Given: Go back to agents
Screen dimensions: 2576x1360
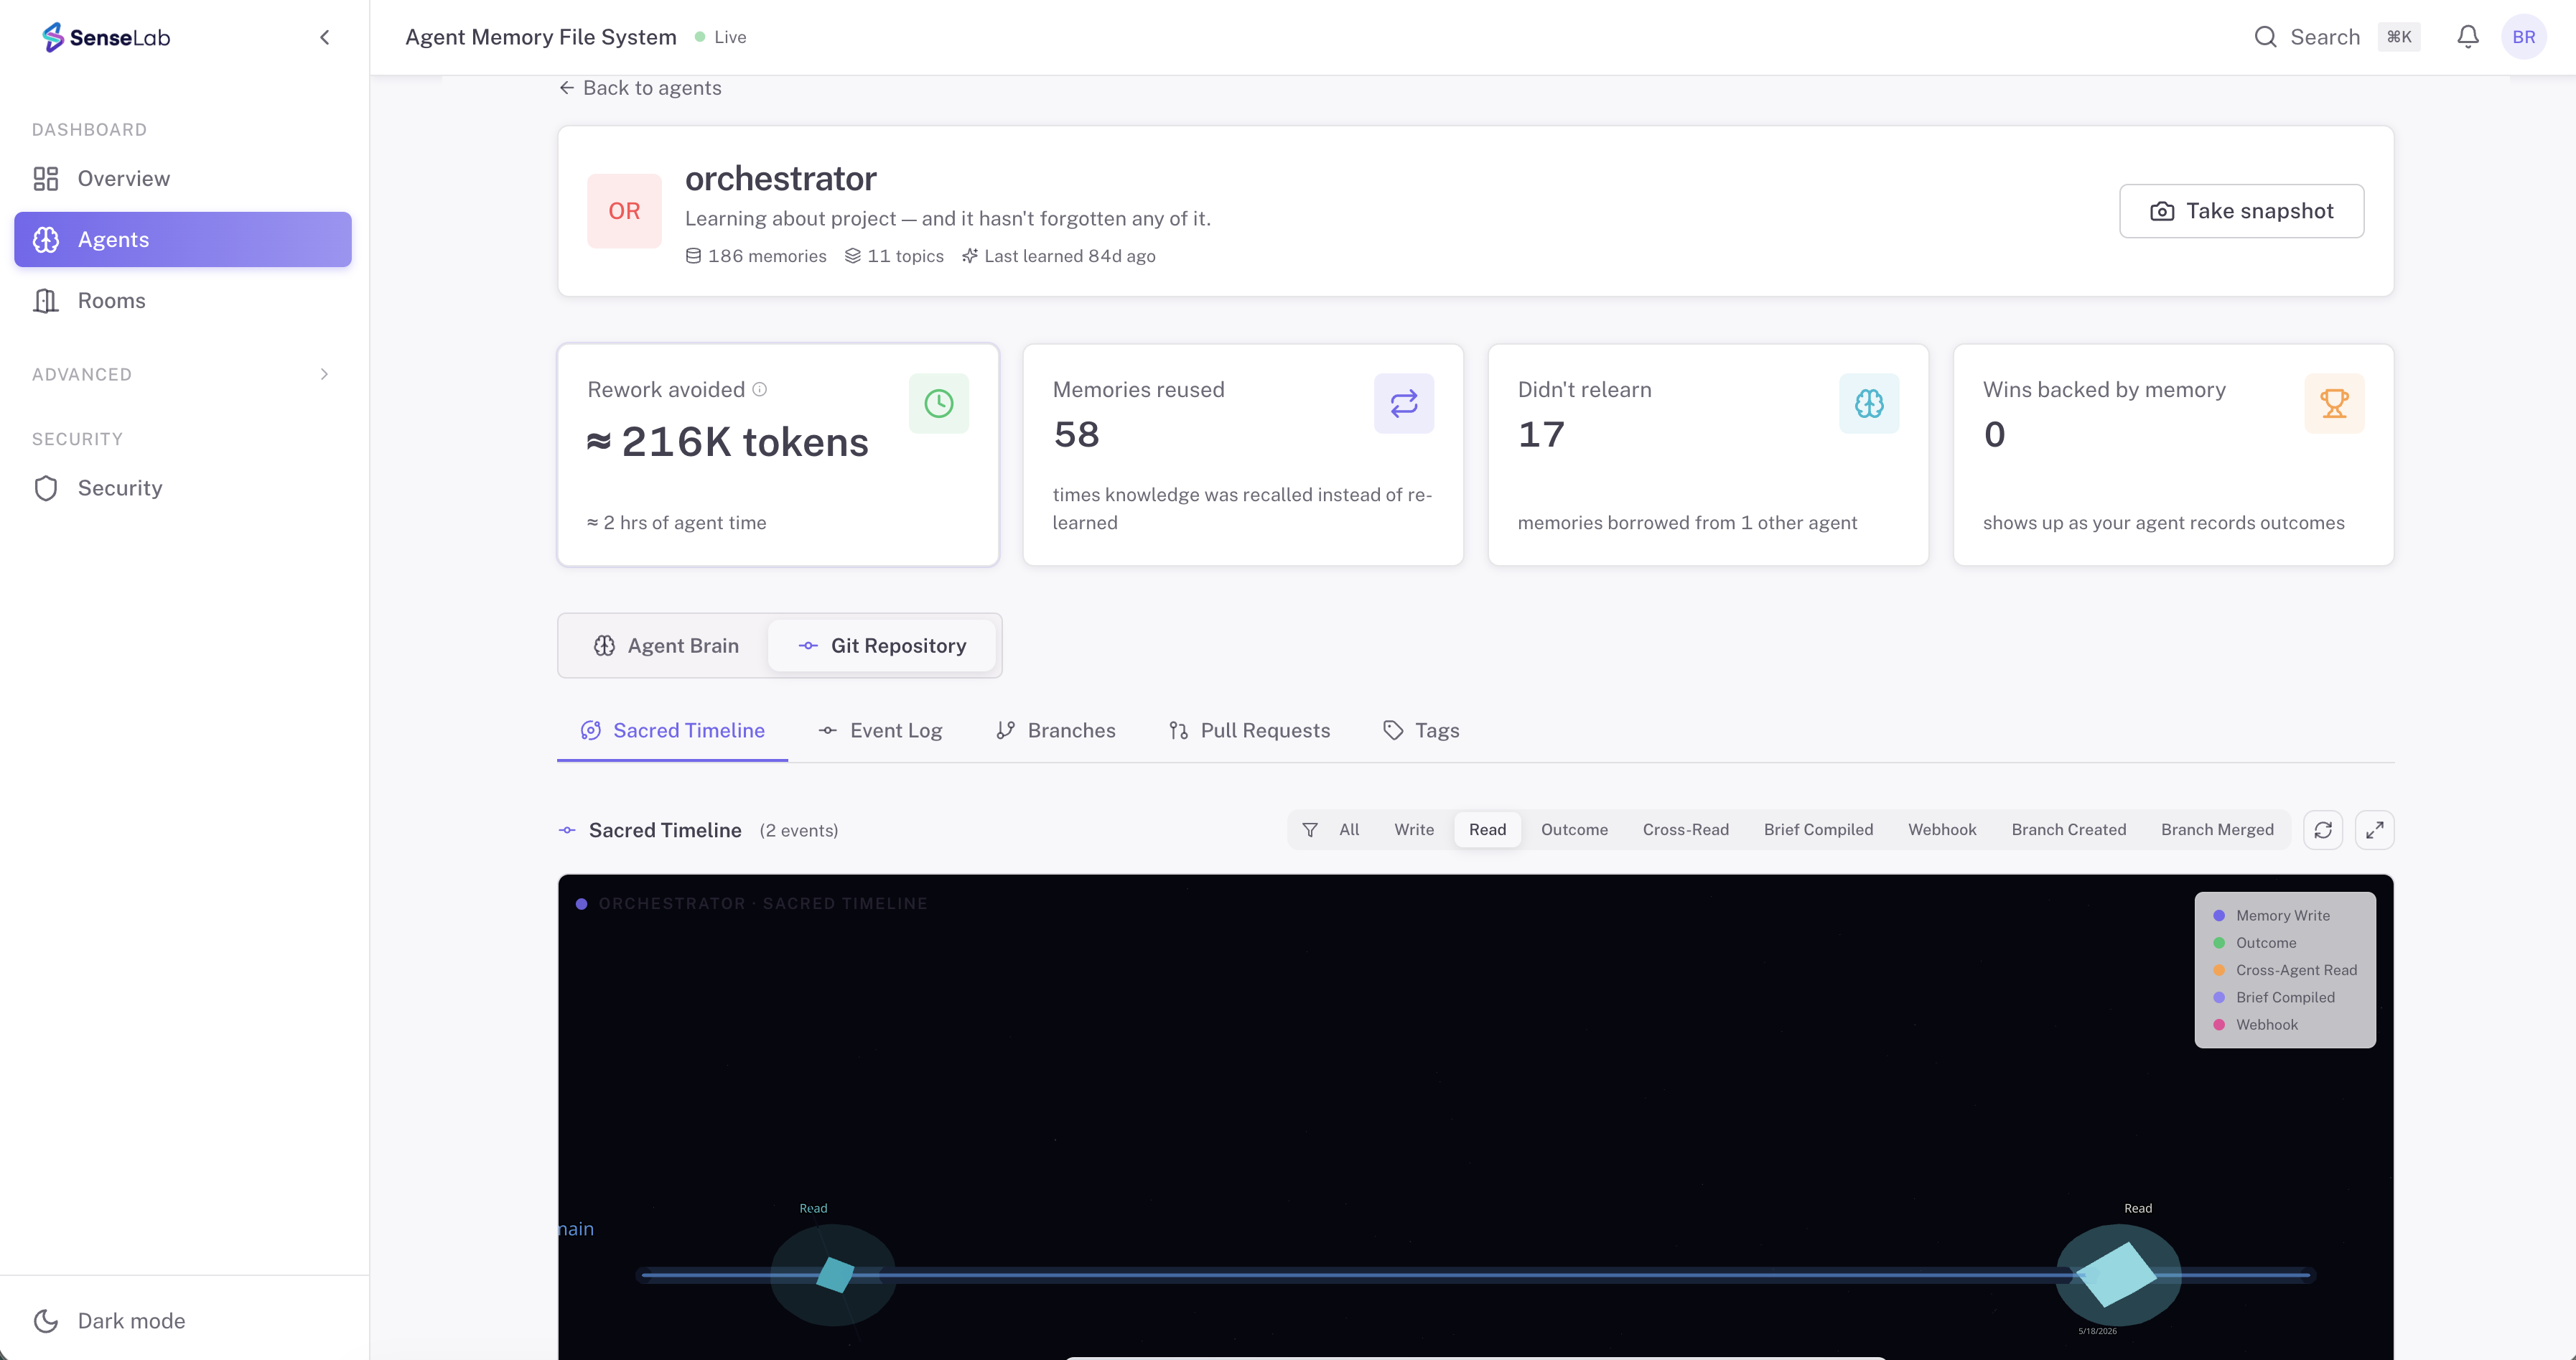Looking at the screenshot, I should pos(640,88).
